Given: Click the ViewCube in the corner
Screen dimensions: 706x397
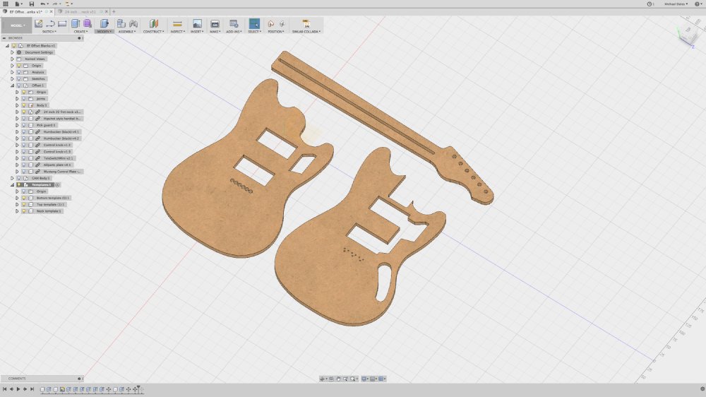Looking at the screenshot, I should point(687,35).
